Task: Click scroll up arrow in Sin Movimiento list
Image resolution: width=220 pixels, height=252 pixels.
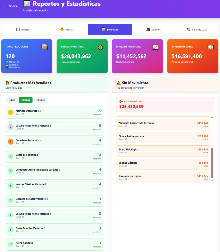Action: tap(212, 118)
